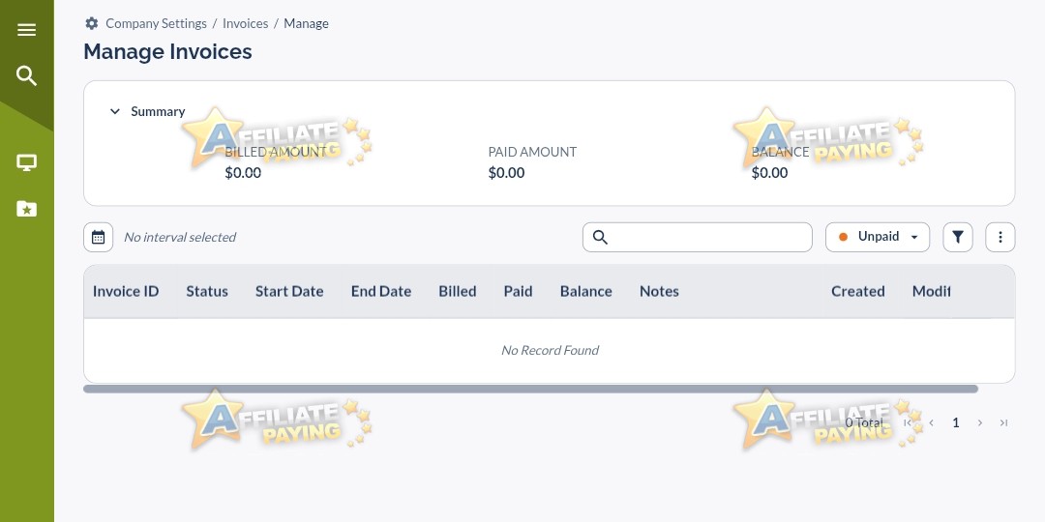This screenshot has width=1045, height=522.
Task: Go to the previous page arrow
Action: click(931, 422)
